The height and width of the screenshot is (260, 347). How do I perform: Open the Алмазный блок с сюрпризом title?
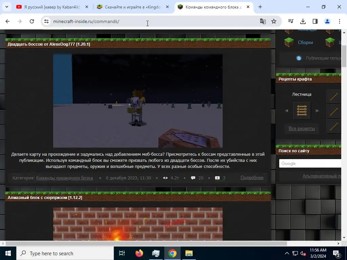coord(45,198)
